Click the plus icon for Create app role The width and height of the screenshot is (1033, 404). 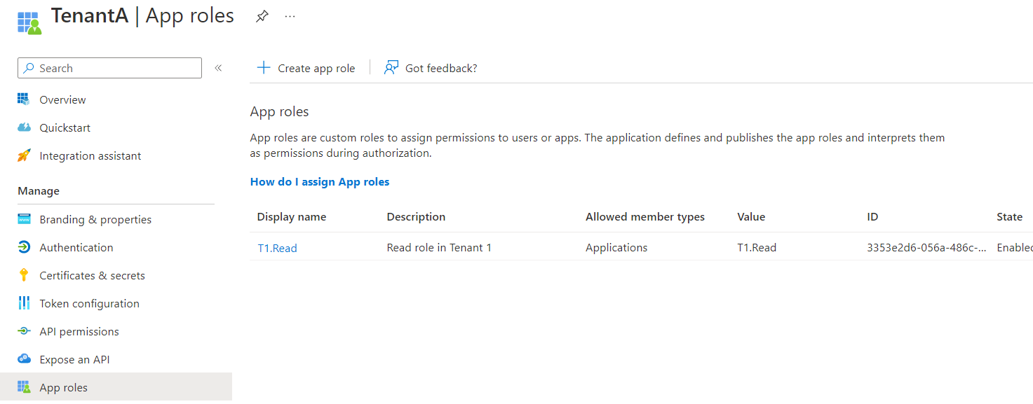(x=263, y=67)
